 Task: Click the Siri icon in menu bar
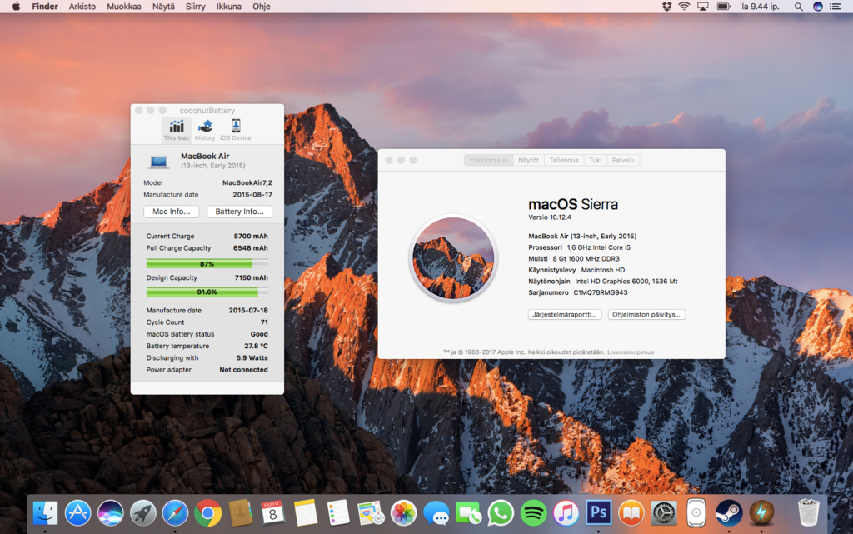click(818, 7)
